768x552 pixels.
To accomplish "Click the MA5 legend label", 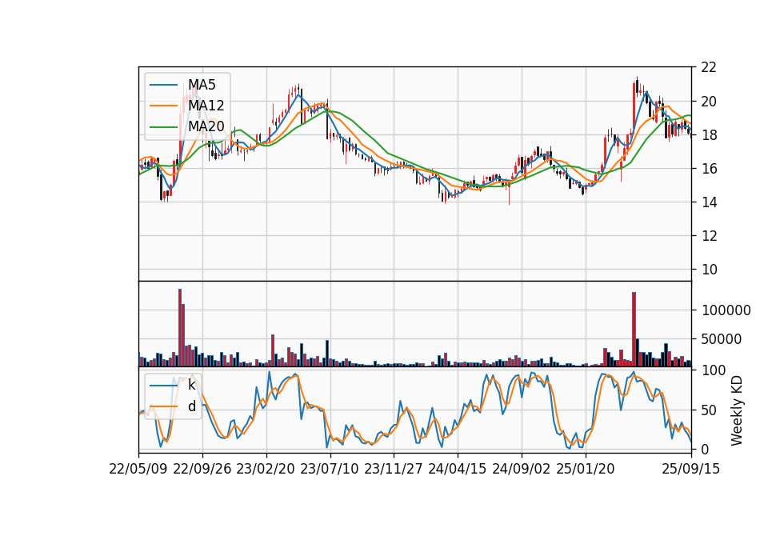I will coord(202,85).
